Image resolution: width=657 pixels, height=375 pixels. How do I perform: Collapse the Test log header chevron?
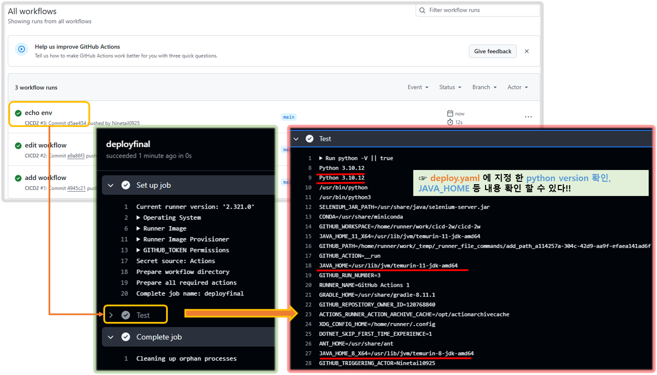tap(296, 139)
